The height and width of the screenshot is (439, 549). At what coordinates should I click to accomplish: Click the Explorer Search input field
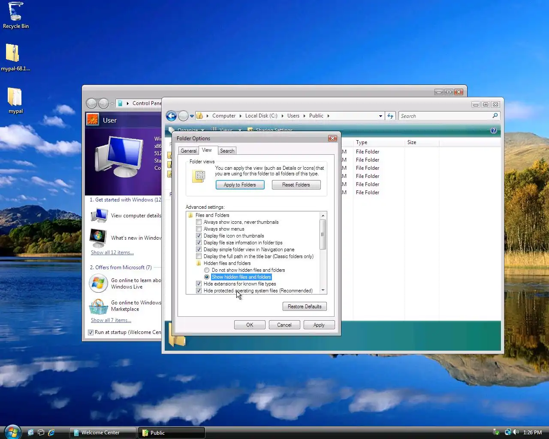tap(445, 116)
